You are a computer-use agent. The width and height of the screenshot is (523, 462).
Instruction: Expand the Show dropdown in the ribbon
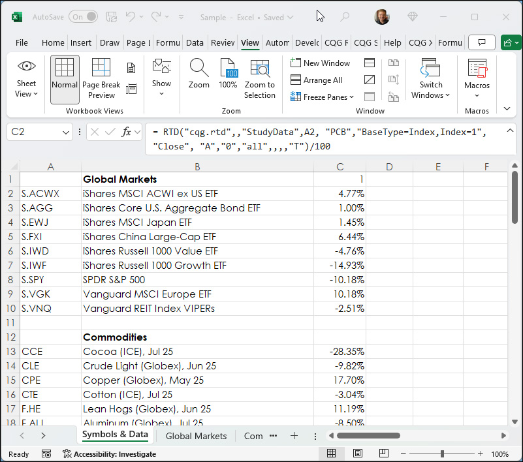[161, 78]
